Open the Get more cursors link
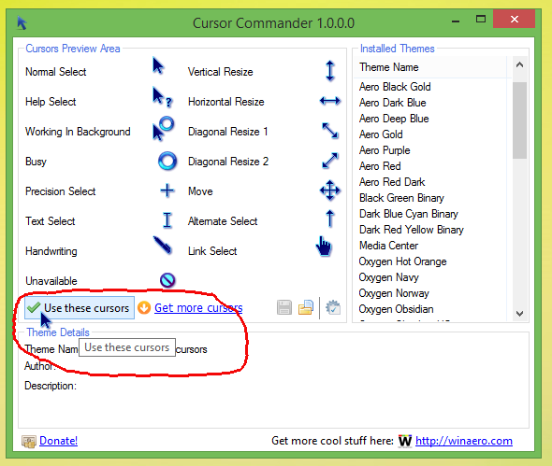The image size is (552, 466). tap(198, 308)
